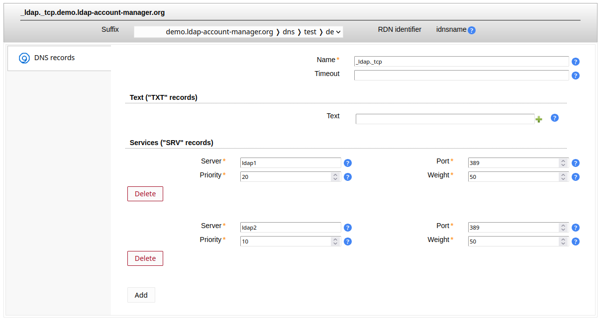This screenshot has width=605, height=323.
Task: Click help icon beside Timeout field
Action: click(x=576, y=76)
